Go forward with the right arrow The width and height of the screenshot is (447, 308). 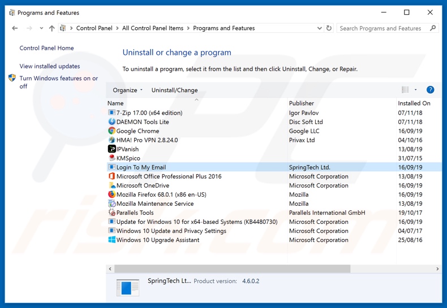point(29,28)
